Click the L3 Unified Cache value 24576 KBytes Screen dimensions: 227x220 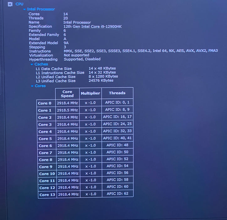click(x=101, y=80)
